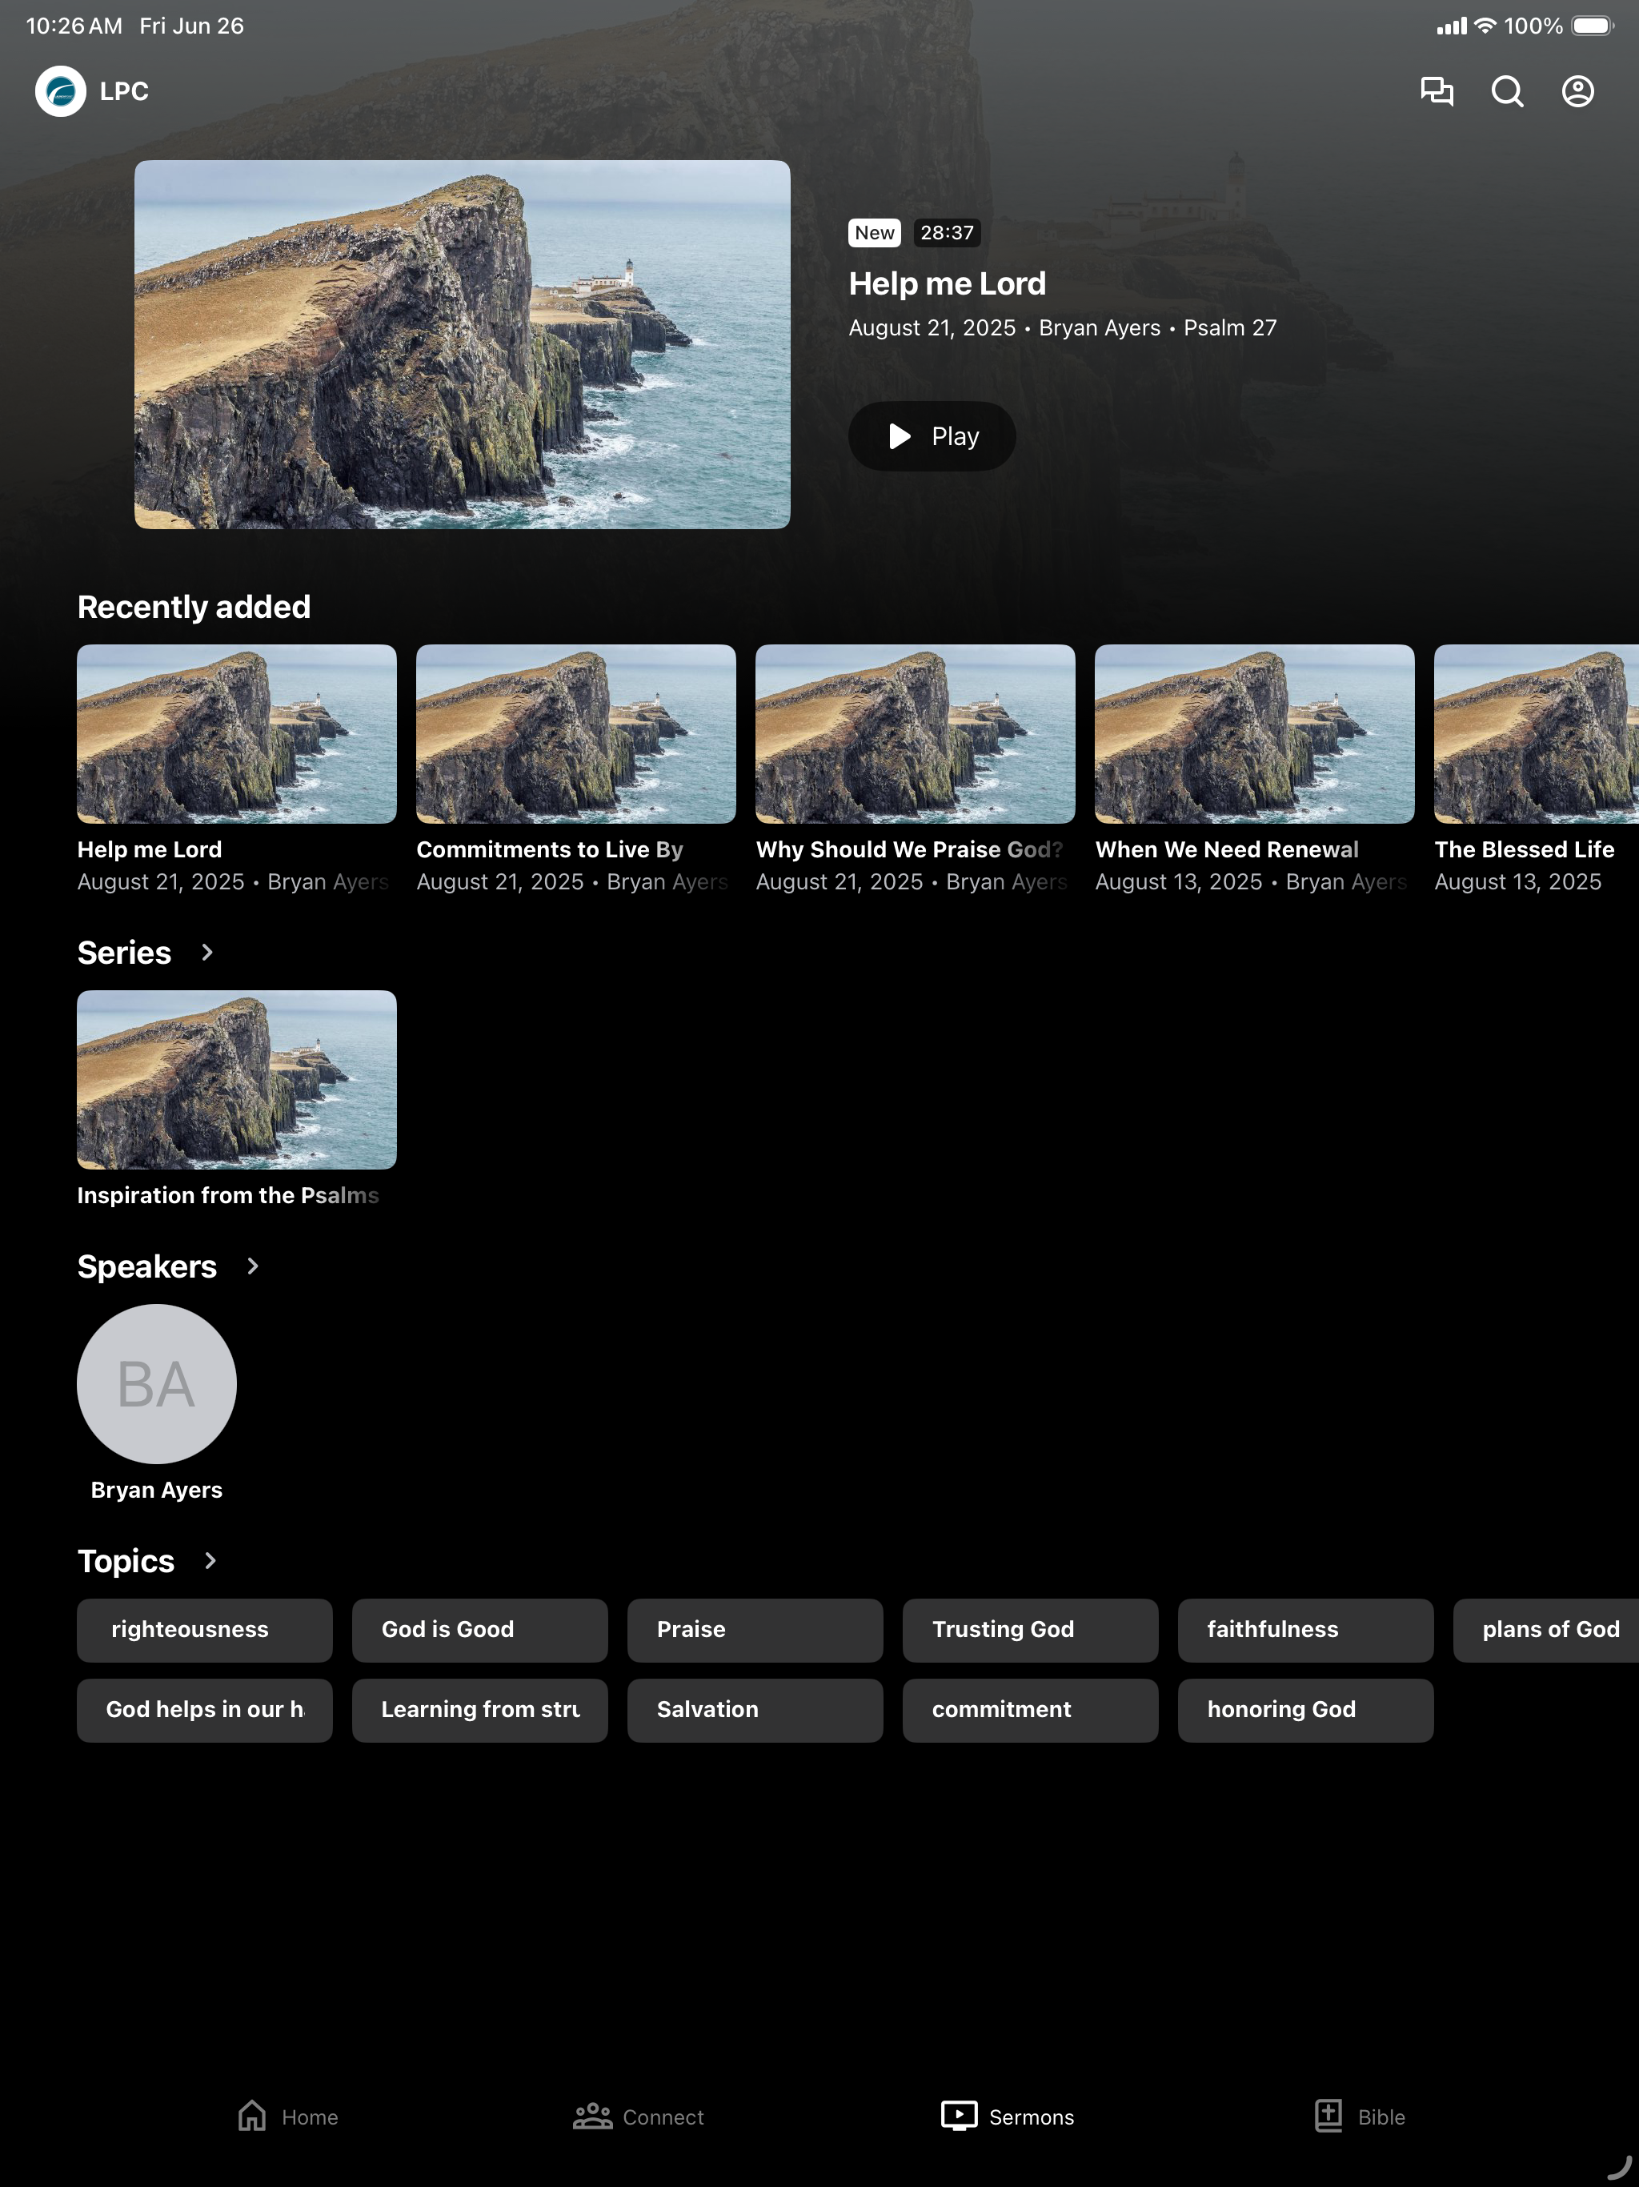This screenshot has height=2187, width=1639.
Task: Open the user profile icon
Action: [x=1577, y=91]
